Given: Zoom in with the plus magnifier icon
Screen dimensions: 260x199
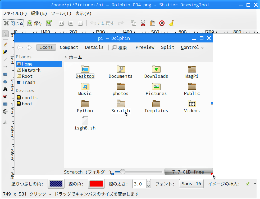Looking at the screenshot, I should coord(61,23).
